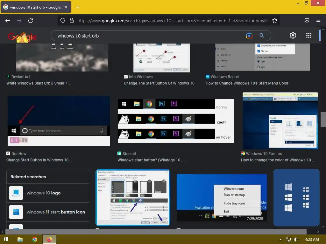The width and height of the screenshot is (326, 244).
Task: Open the Winaero tray menu thumbnail
Action: (x=222, y=198)
